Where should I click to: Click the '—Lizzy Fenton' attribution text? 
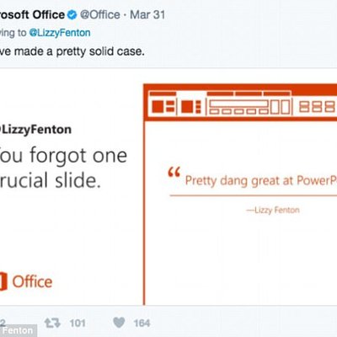pos(273,210)
